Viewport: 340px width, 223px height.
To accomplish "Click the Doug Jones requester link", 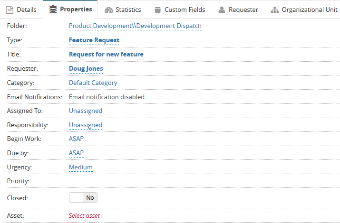I will tap(86, 69).
